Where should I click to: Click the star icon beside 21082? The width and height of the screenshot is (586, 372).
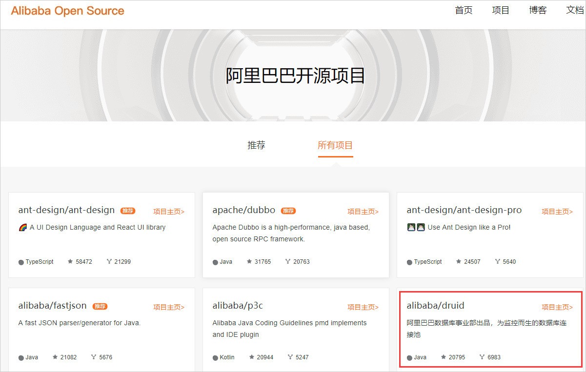(55, 357)
